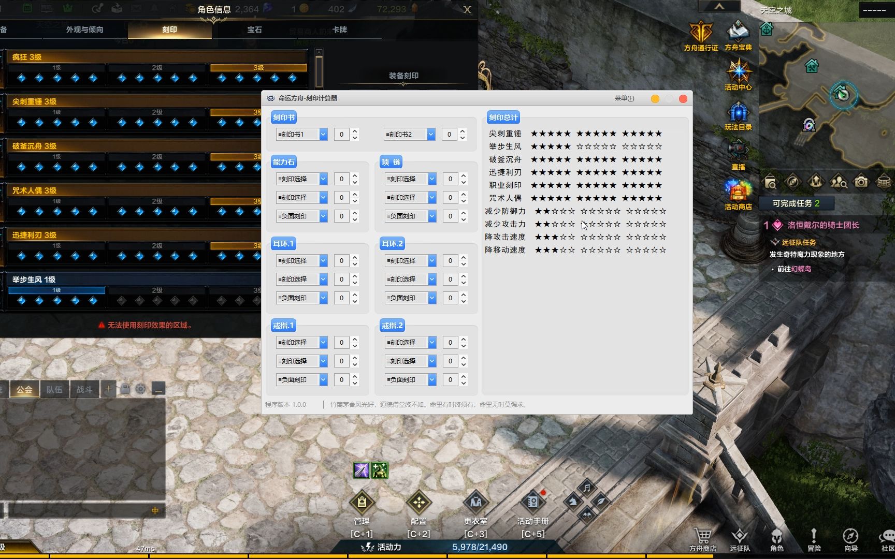Open first 刻印选择 dropdown under 耳环.2
The image size is (895, 559).
coord(432,261)
